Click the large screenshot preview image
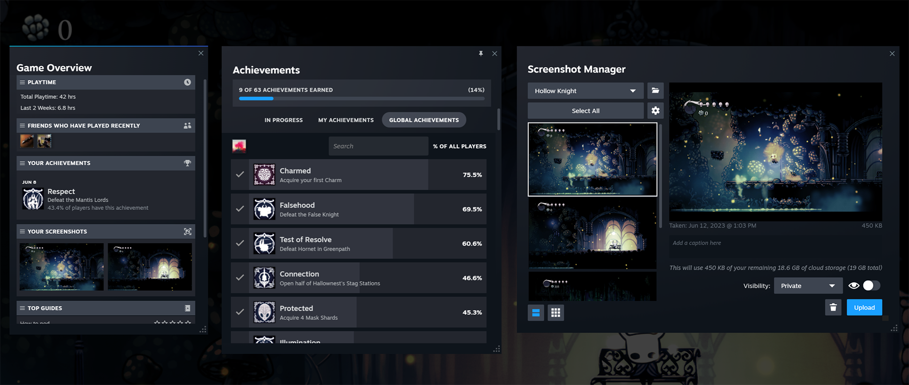This screenshot has width=909, height=385. pos(775,152)
